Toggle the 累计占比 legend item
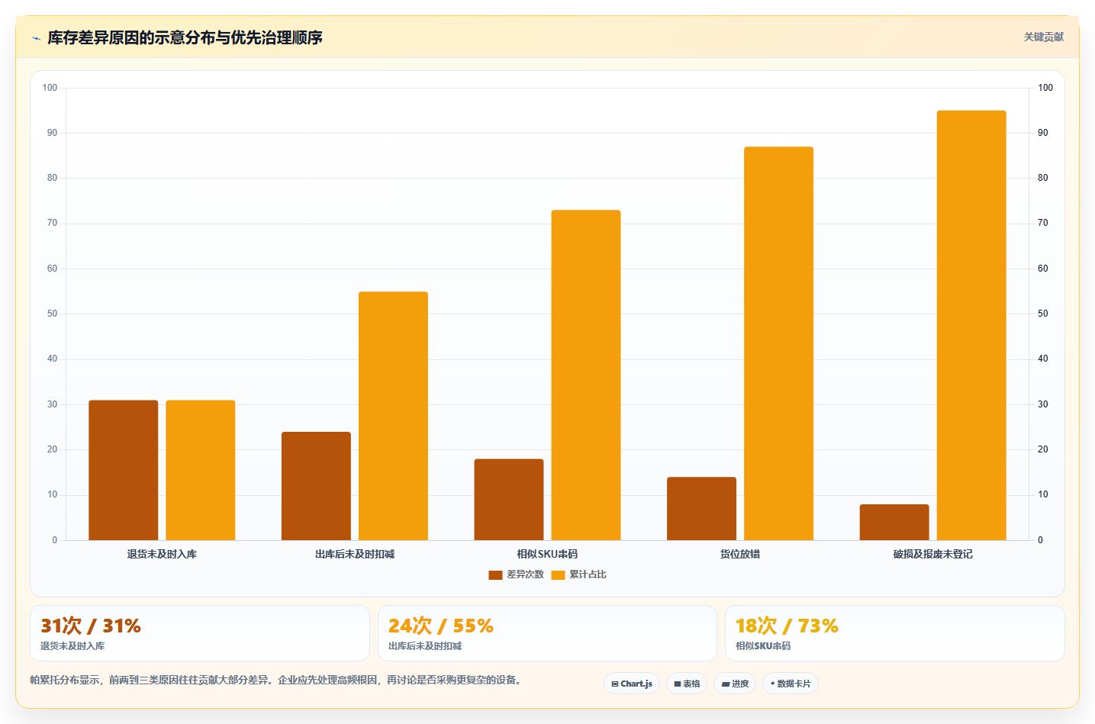Viewport: 1095px width, 724px height. click(578, 574)
